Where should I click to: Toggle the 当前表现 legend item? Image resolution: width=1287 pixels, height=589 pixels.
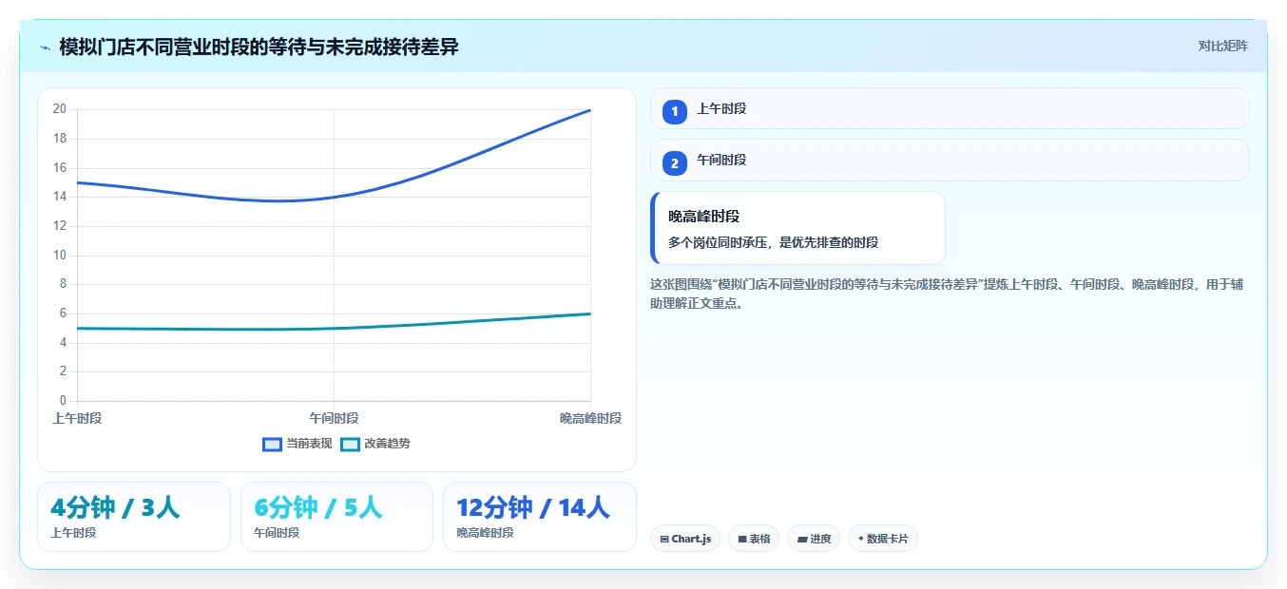pyautogui.click(x=297, y=444)
